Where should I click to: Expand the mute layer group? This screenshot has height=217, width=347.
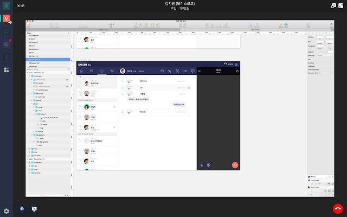(x=34, y=107)
